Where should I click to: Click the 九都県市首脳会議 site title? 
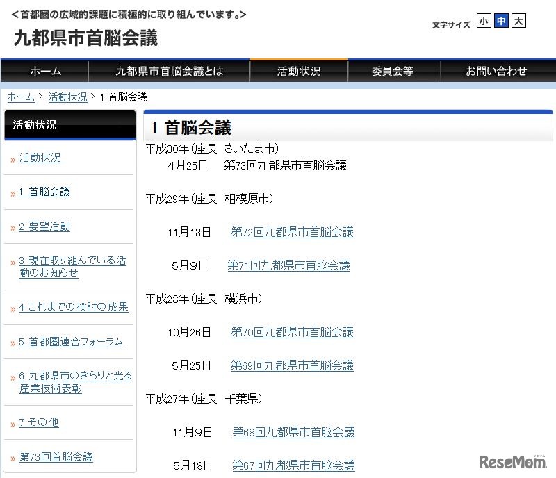pyautogui.click(x=85, y=38)
